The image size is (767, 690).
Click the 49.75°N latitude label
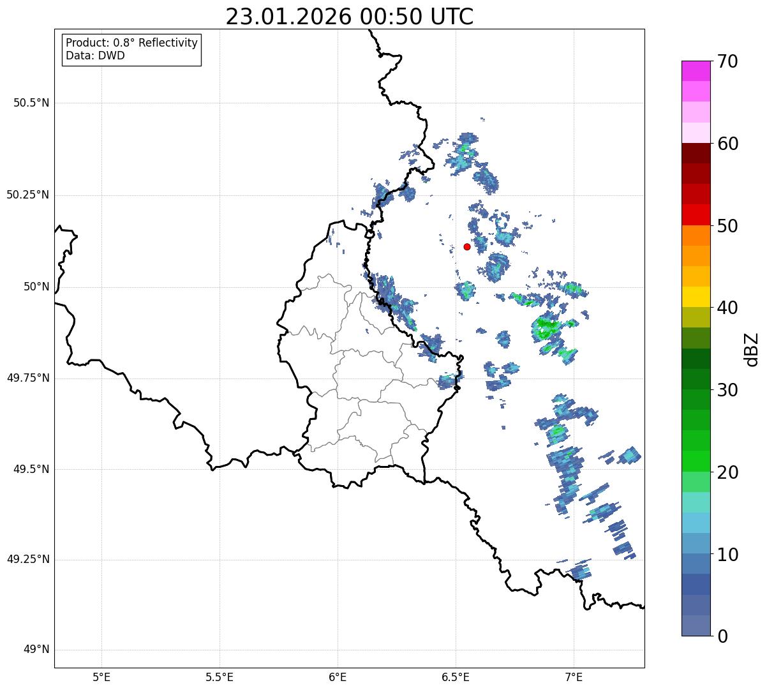point(27,378)
